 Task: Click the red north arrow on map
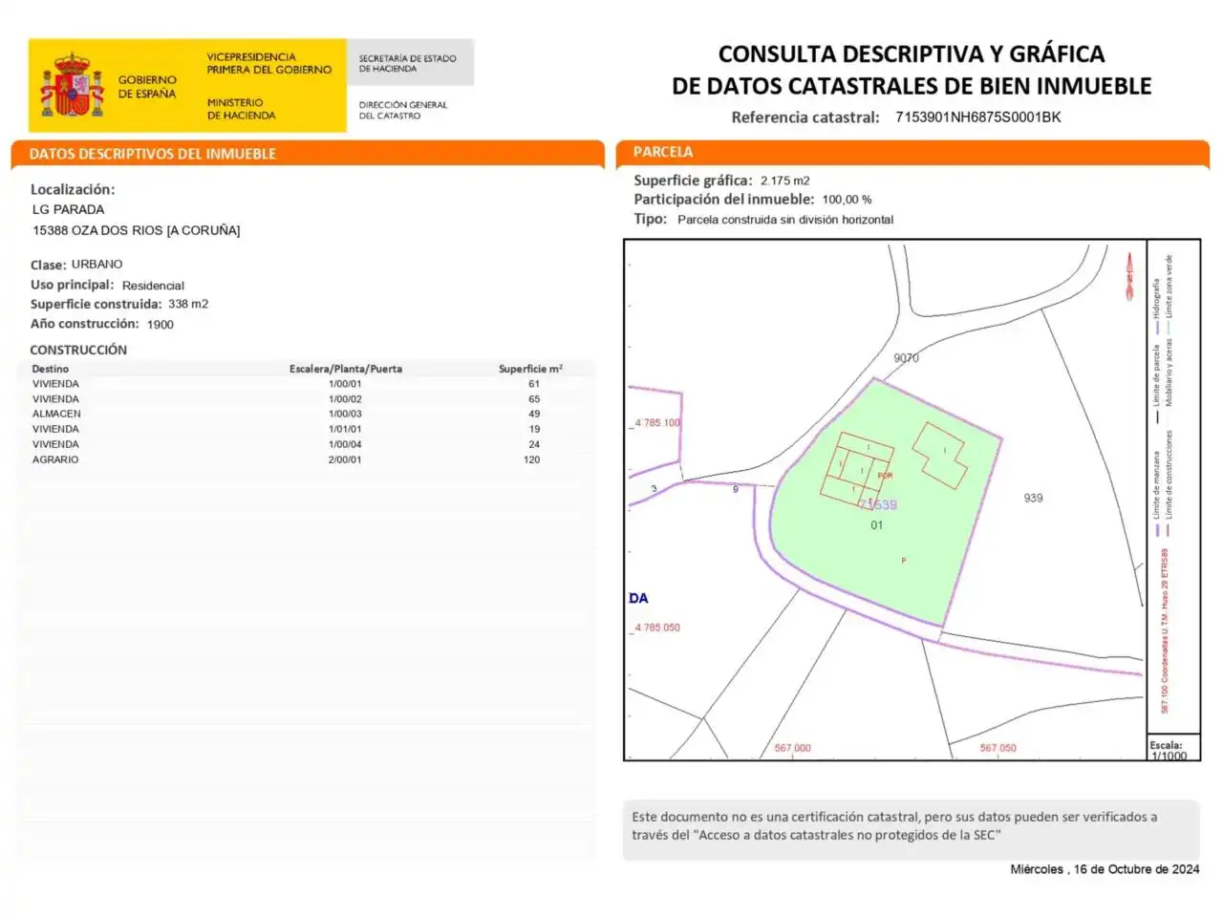point(1129,276)
